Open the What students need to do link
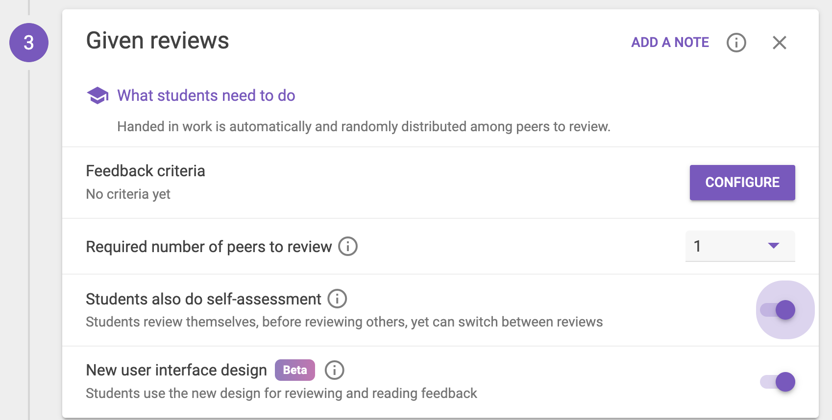 pos(206,95)
